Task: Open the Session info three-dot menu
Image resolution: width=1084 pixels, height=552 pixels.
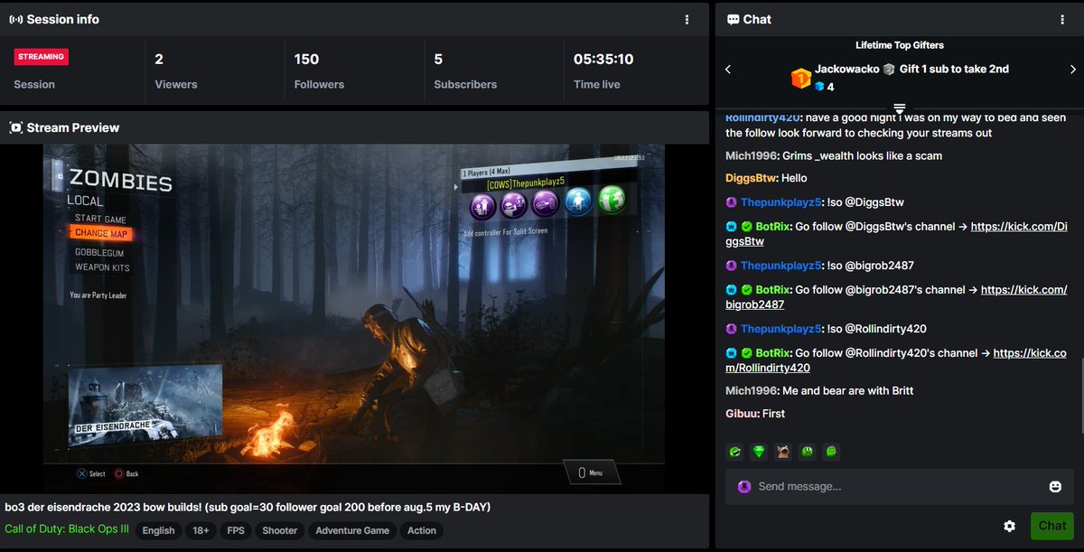Action: [x=687, y=19]
